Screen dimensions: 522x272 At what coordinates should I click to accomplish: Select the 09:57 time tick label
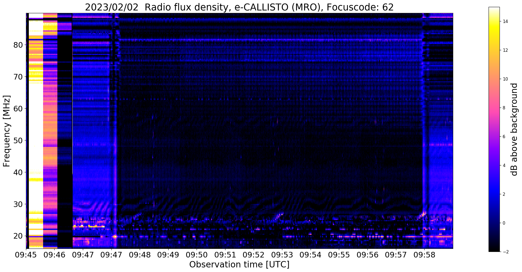[x=396, y=254]
